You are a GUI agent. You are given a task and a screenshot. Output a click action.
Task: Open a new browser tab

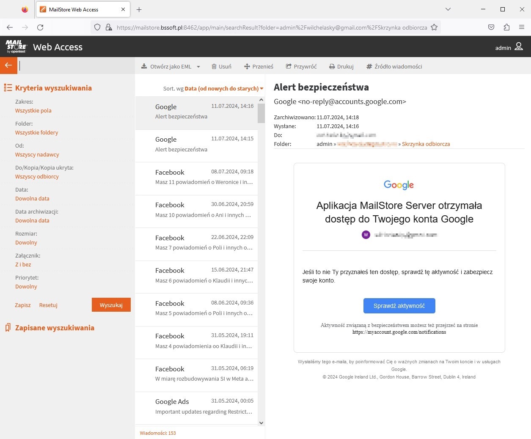139,9
